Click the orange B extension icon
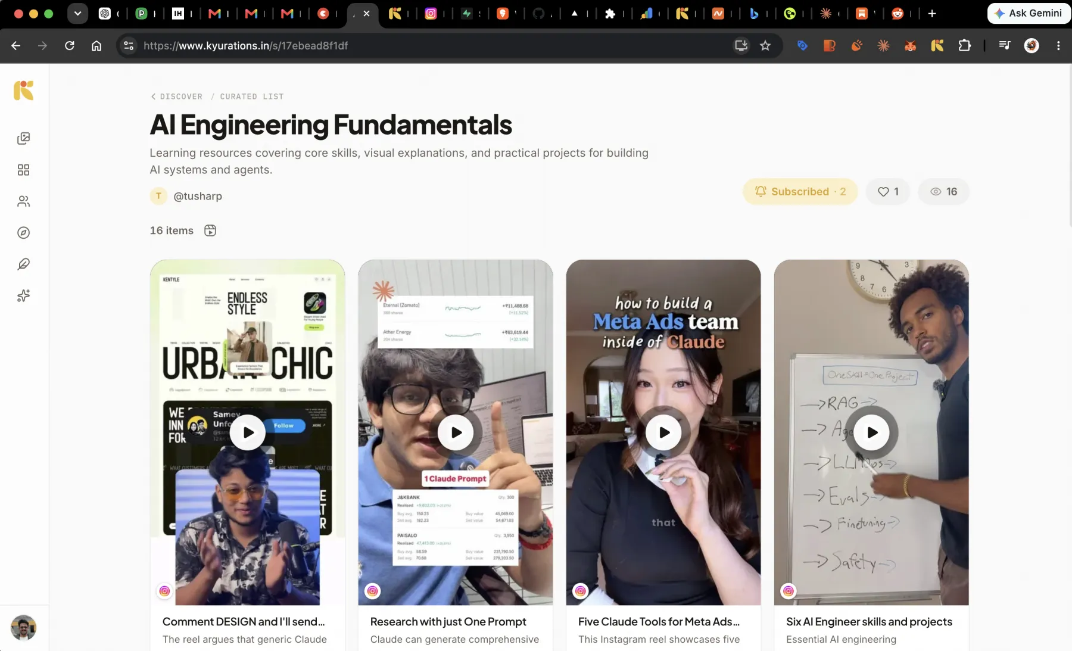 (x=829, y=46)
